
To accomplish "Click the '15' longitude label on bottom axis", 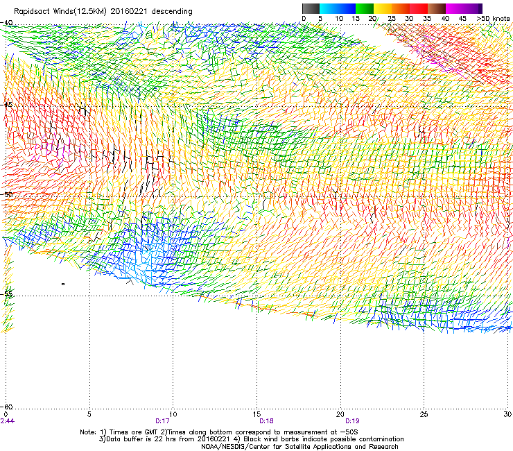I will pyautogui.click(x=256, y=415).
